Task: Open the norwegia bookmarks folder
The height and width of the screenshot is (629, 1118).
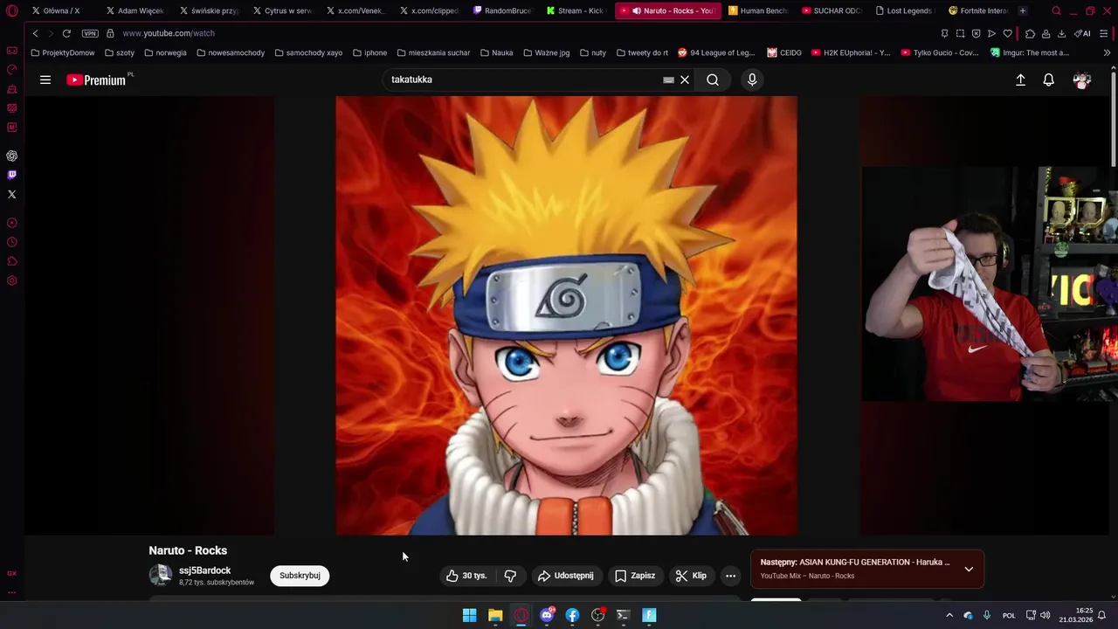Action: [x=165, y=52]
